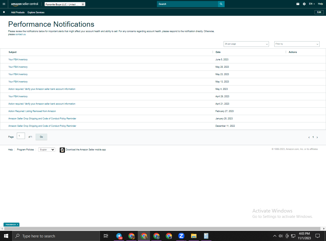Viewport: 326px width, 241px height.
Task: Click the Performance Notifications heading
Action: (x=51, y=24)
